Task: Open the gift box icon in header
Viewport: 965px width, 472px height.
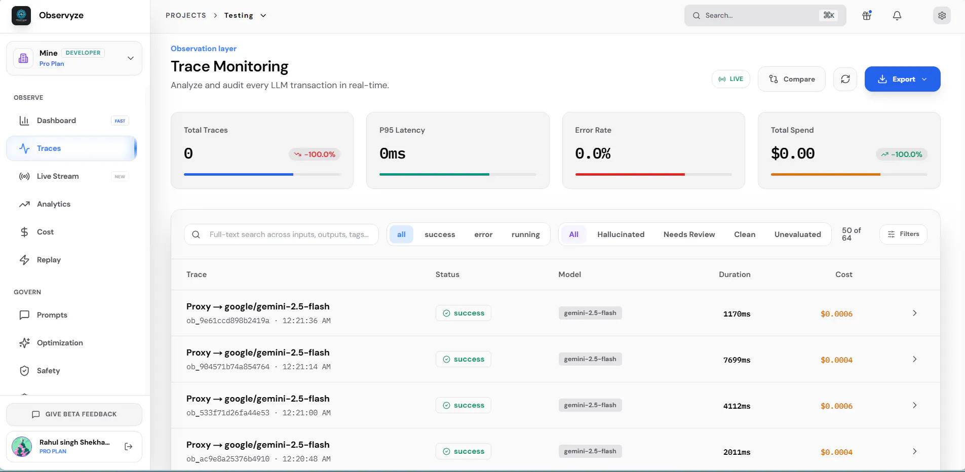Action: 867,16
